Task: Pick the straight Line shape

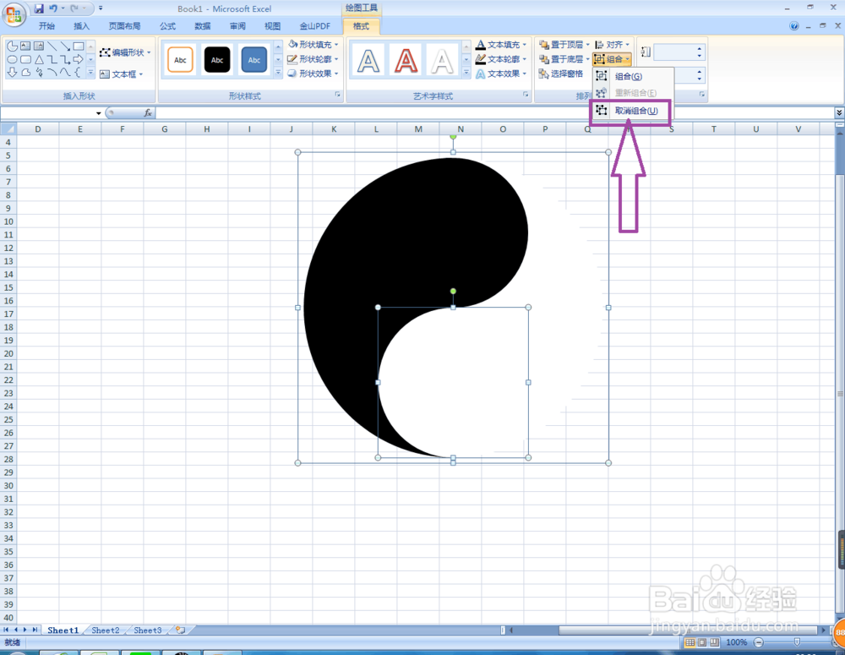Action: pyautogui.click(x=52, y=46)
